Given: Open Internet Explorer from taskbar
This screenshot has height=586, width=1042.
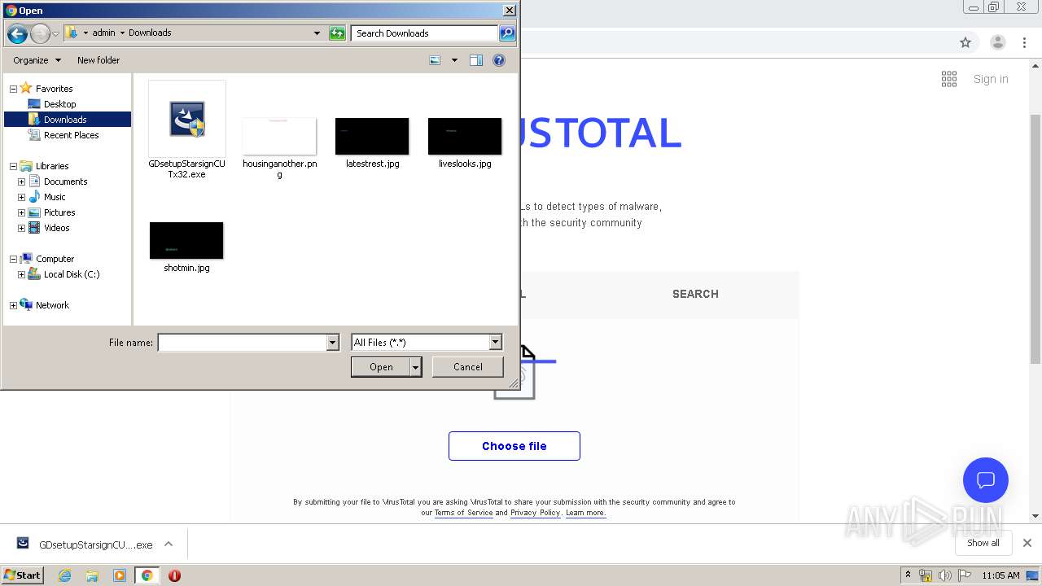Looking at the screenshot, I should tap(64, 575).
